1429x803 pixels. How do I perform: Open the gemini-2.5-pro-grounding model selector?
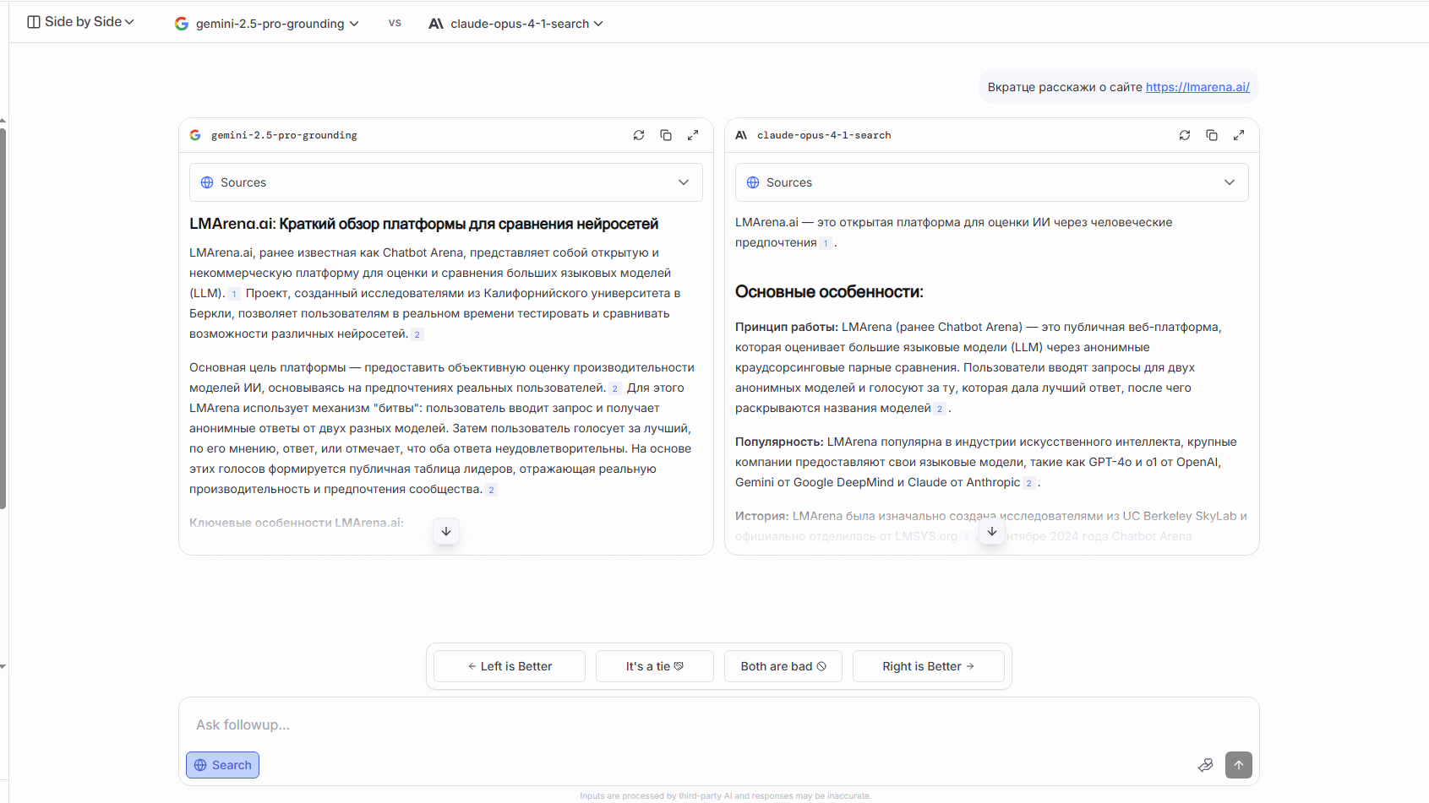(266, 23)
